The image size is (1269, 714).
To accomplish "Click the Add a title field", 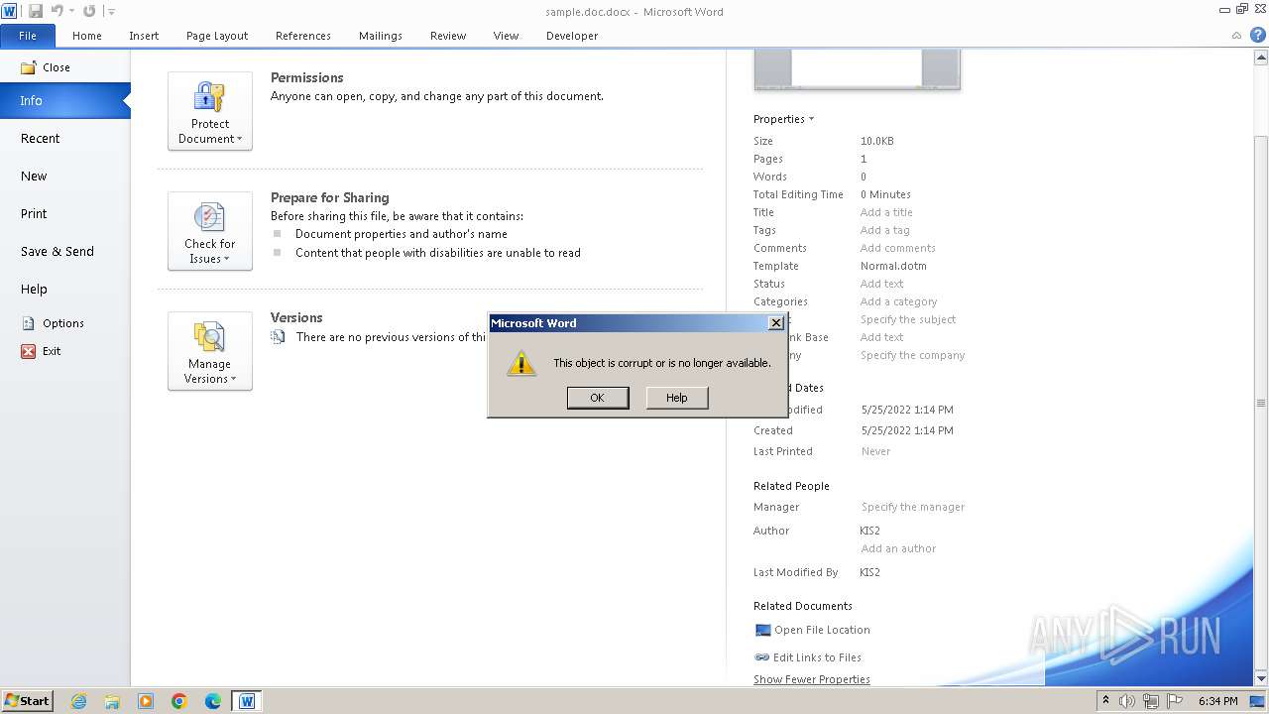I will pos(886,212).
